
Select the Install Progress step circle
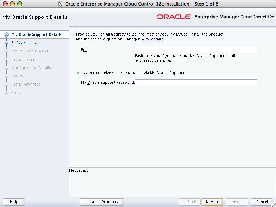7,84
